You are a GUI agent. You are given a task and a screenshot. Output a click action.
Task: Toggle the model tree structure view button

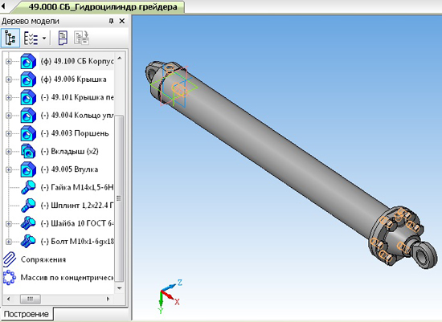tap(10, 38)
